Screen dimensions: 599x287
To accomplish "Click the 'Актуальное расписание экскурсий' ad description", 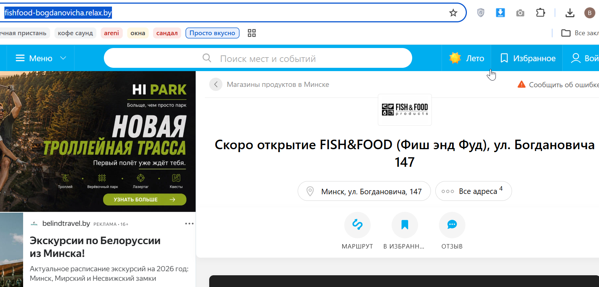I will click(109, 273).
